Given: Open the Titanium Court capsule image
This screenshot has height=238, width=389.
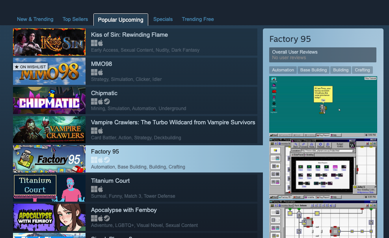Looking at the screenshot, I should (49, 188).
